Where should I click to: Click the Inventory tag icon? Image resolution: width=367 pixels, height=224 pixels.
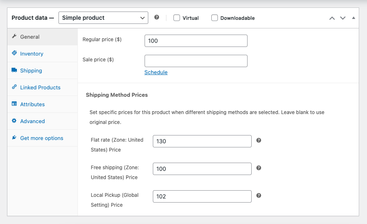(14, 53)
